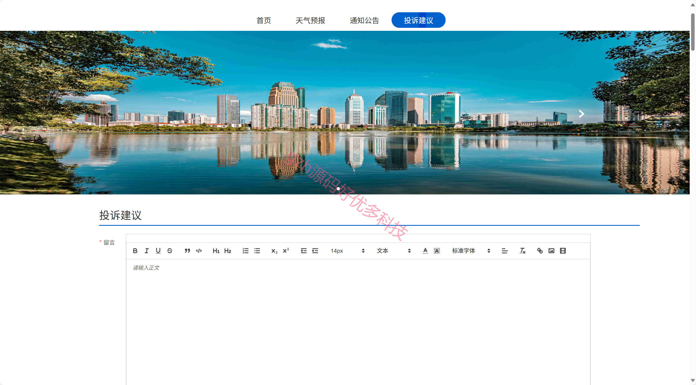Apply Heading 1 style
696x385 pixels.
(x=216, y=251)
